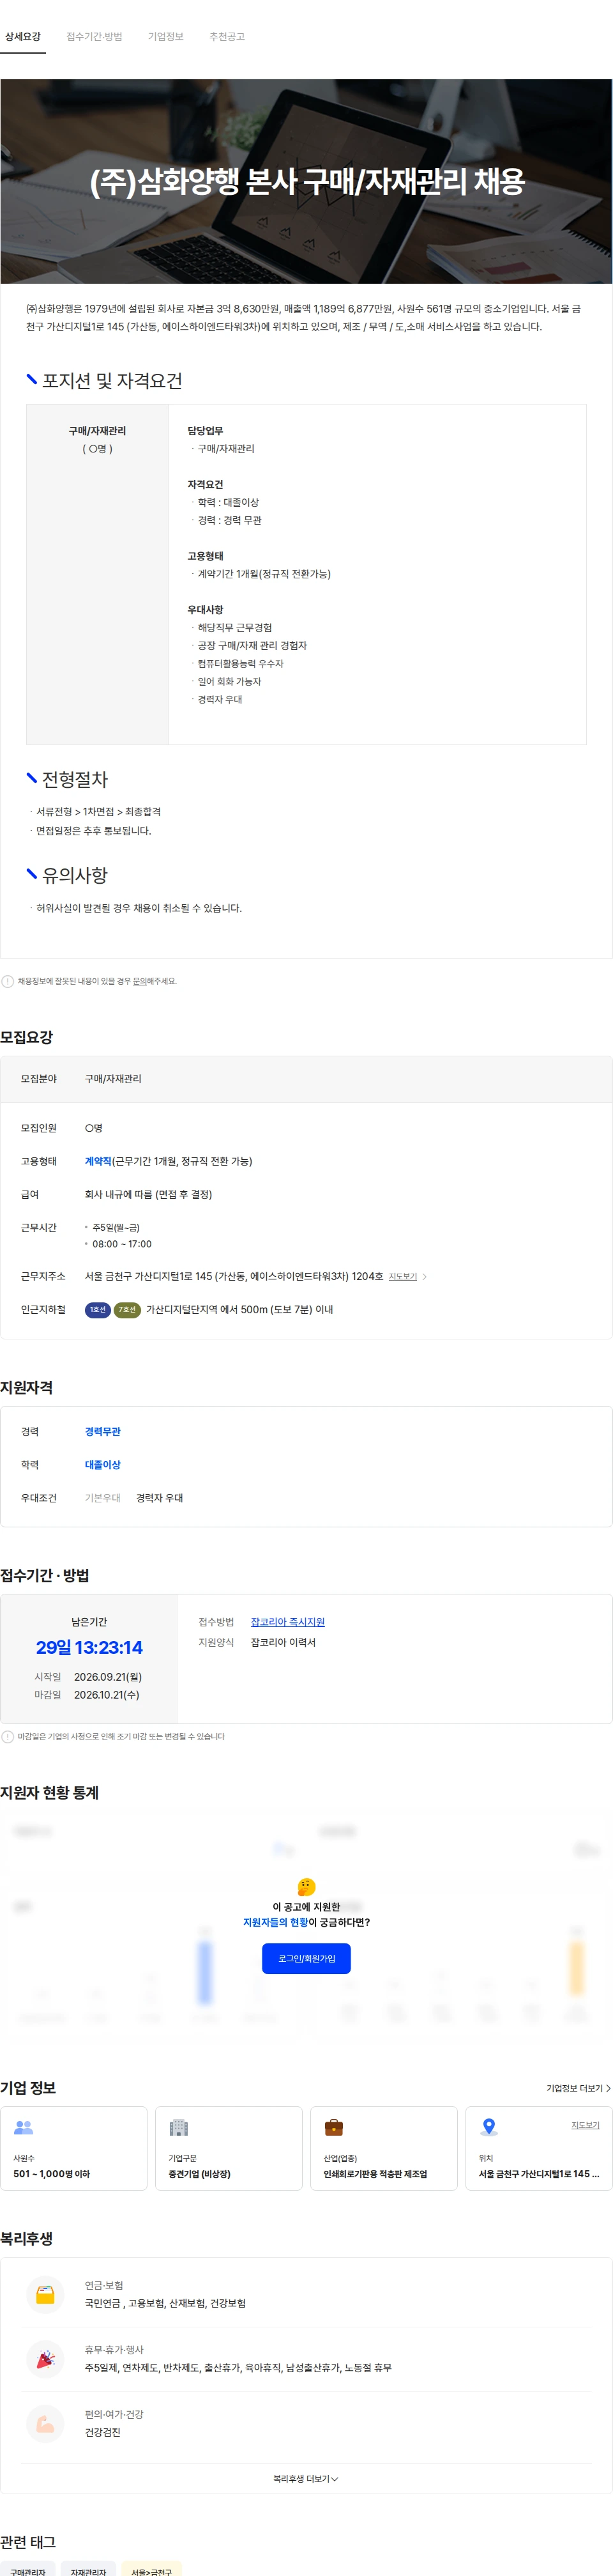
Task: Select the 자재관리자 related tag
Action: pos(88,2568)
